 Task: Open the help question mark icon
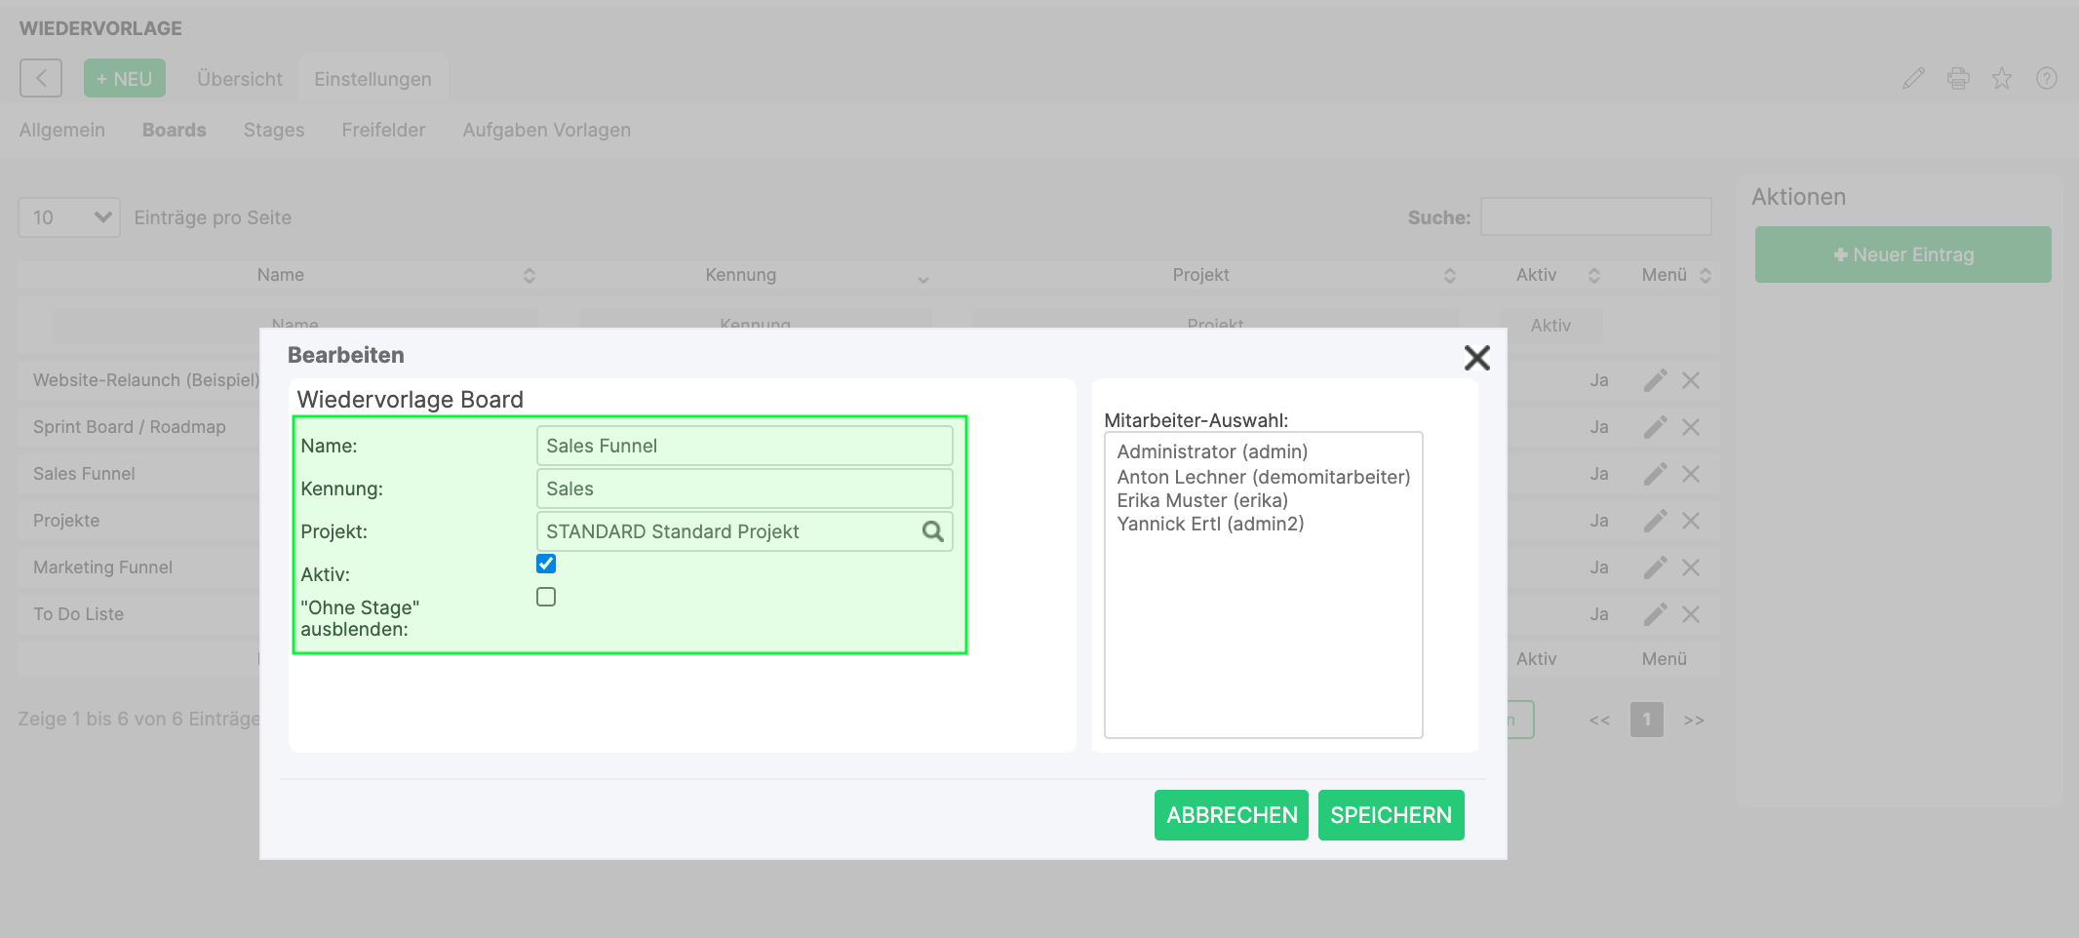(2047, 79)
